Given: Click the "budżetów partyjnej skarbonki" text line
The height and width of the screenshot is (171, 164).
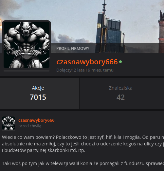Looking at the screenshot, I should click(44, 150).
